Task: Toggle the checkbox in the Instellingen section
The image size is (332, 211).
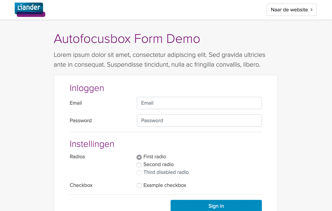Action: click(x=139, y=185)
